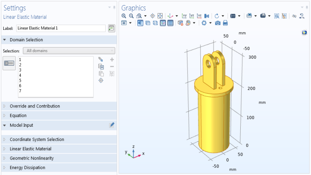Click the Zoom to Selection crosshair icon
311x175 pixels.
click(x=101, y=80)
